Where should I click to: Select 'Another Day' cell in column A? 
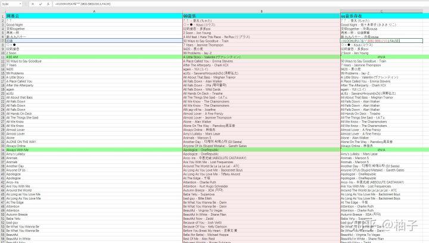pos(94,166)
